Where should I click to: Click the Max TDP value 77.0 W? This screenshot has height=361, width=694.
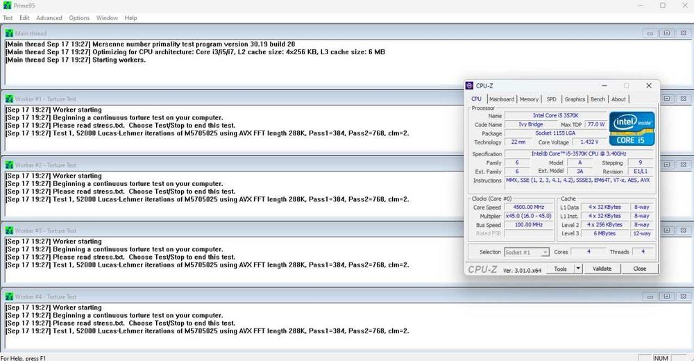point(596,124)
